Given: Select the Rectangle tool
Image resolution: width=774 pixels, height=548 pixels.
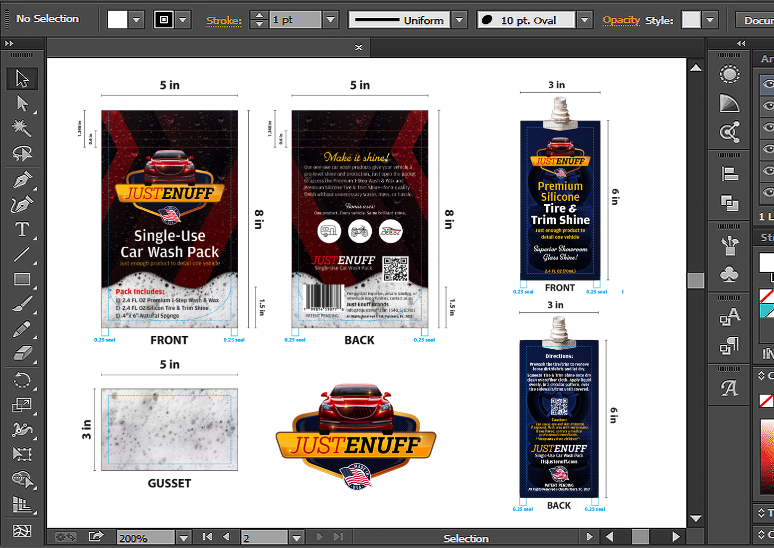Looking at the screenshot, I should (x=22, y=279).
